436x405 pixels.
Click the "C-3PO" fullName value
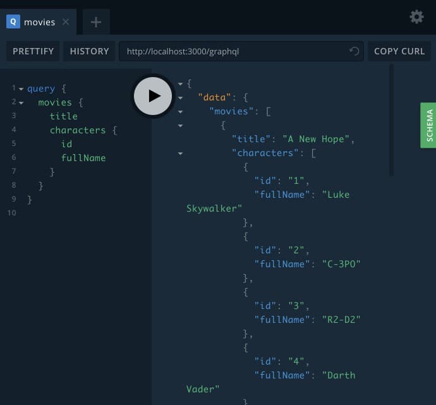[341, 264]
